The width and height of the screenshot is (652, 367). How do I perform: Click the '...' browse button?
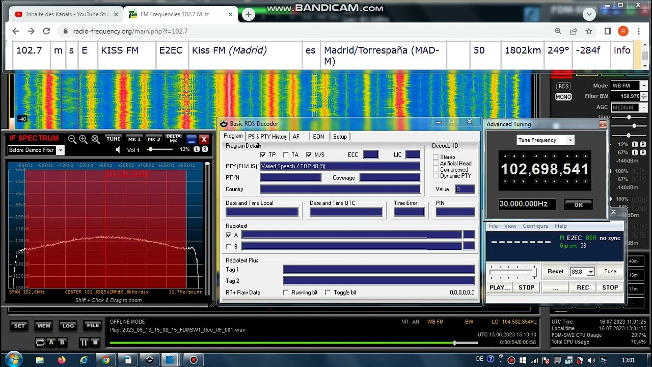point(555,287)
